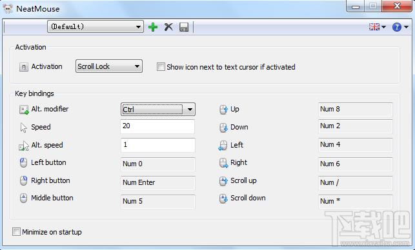Open the (Default) profile dropdown
This screenshot has height=250, width=415.
pyautogui.click(x=96, y=26)
